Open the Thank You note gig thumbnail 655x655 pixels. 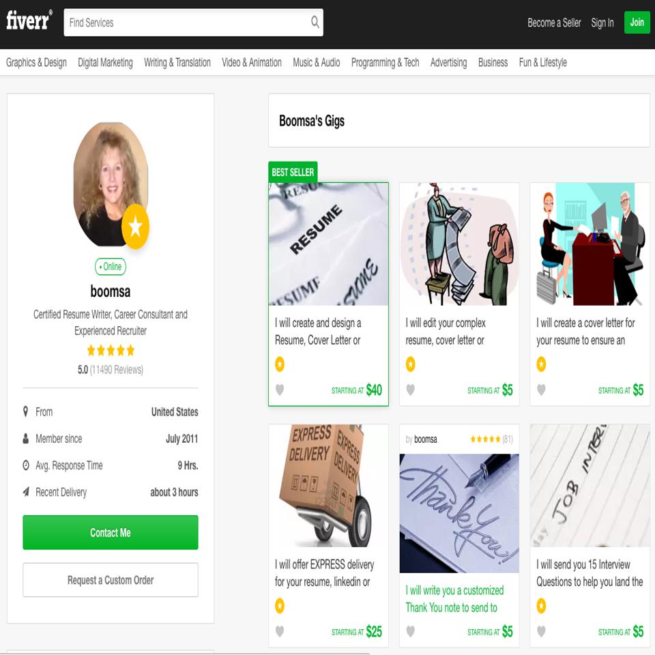[459, 513]
